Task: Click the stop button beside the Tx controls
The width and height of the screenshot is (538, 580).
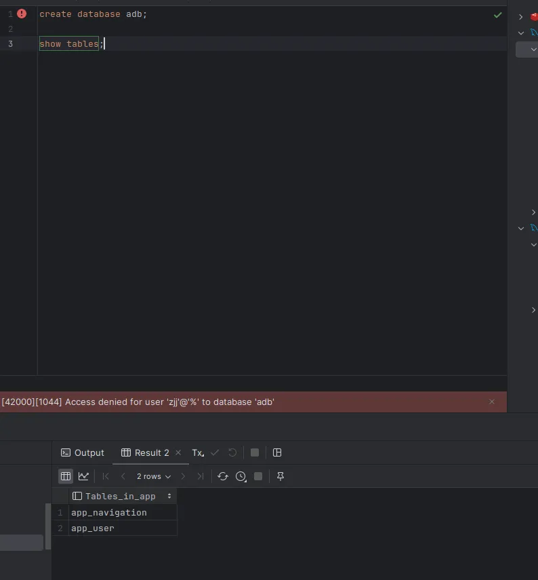Action: click(255, 452)
